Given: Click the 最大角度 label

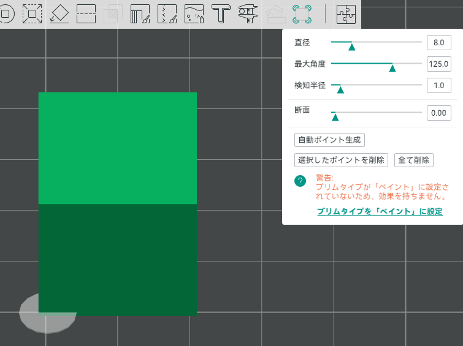Looking at the screenshot, I should coord(310,64).
